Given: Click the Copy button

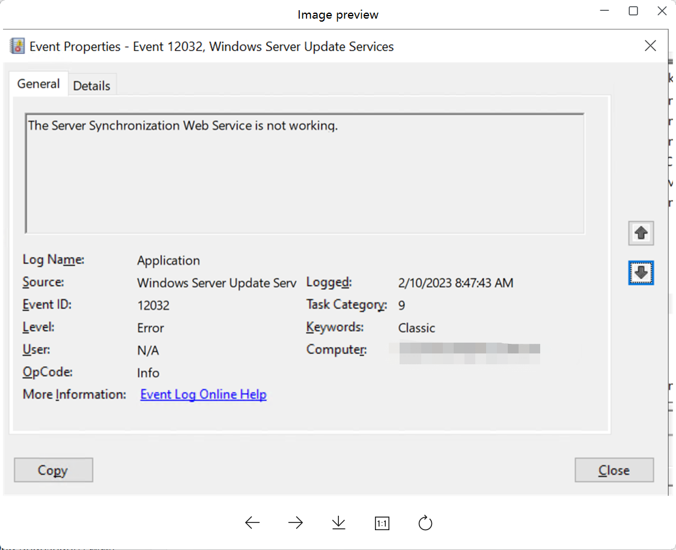Looking at the screenshot, I should coord(53,470).
